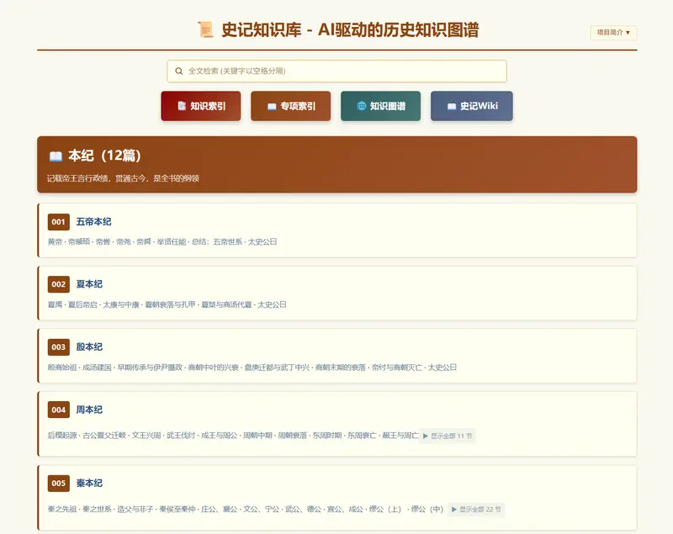This screenshot has width=673, height=534.
Task: Open the 秦本纪 chapter link
Action: pyautogui.click(x=89, y=483)
